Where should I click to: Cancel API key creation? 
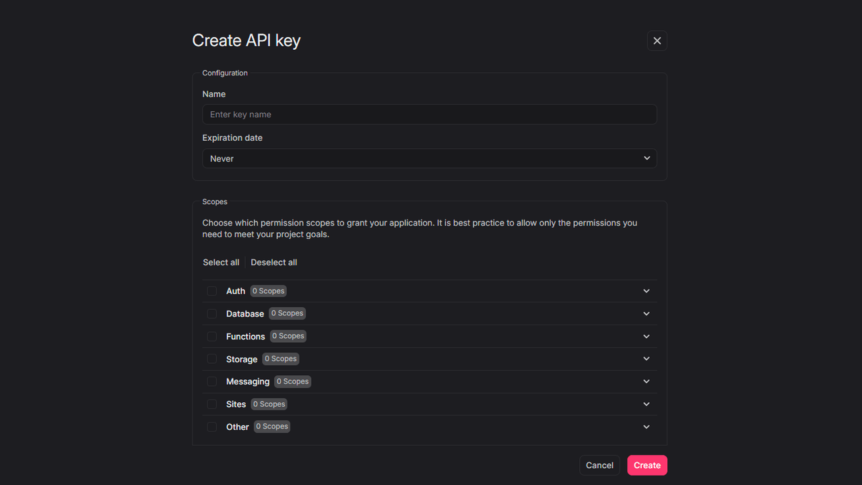599,465
